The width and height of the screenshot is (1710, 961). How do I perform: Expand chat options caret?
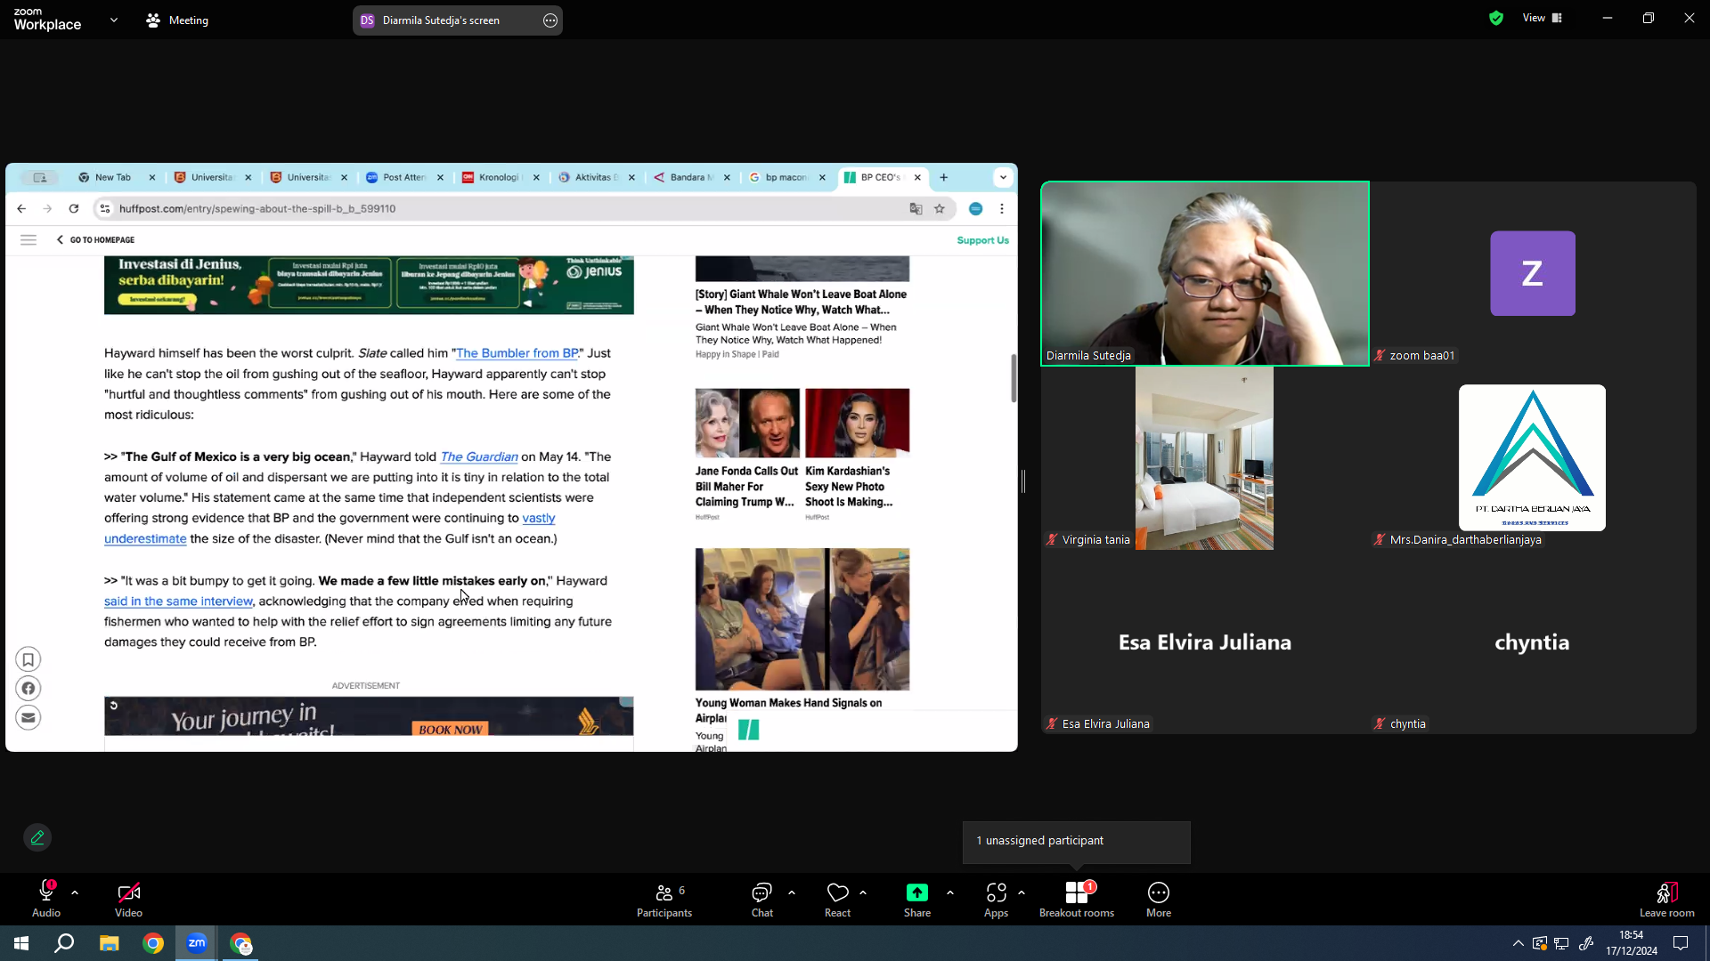coord(792,892)
